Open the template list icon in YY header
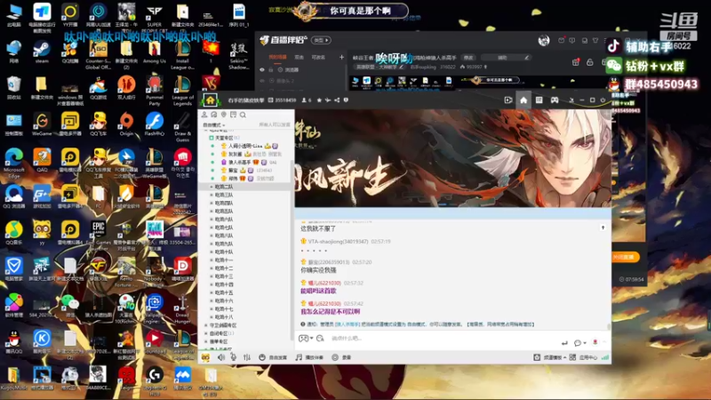 [x=539, y=100]
